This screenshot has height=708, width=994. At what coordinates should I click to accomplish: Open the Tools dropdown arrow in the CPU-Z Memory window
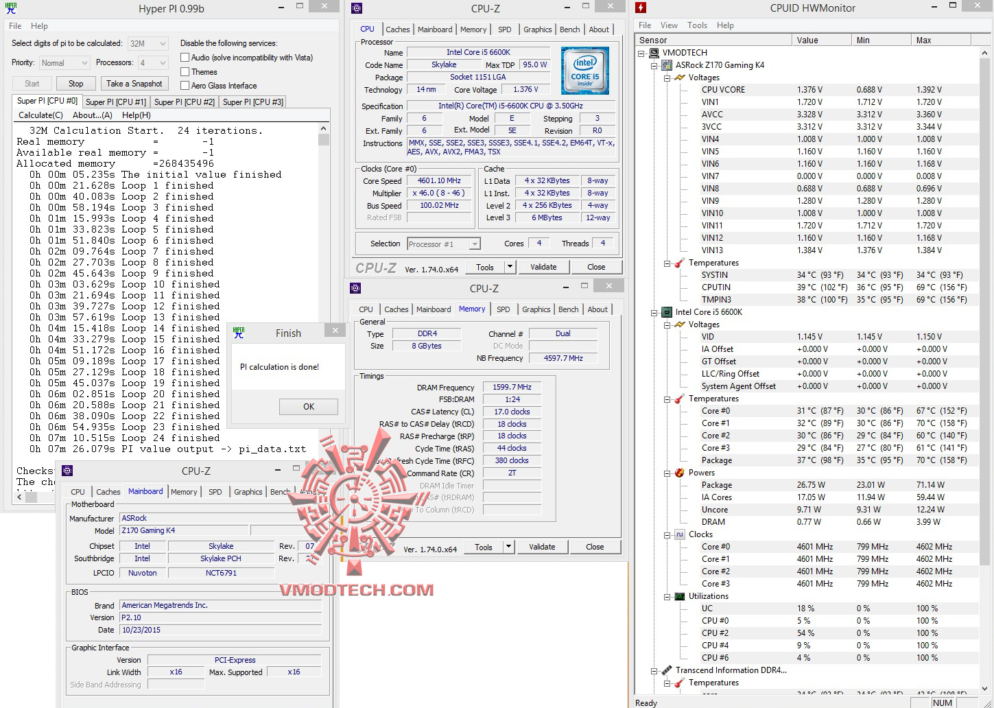point(508,547)
